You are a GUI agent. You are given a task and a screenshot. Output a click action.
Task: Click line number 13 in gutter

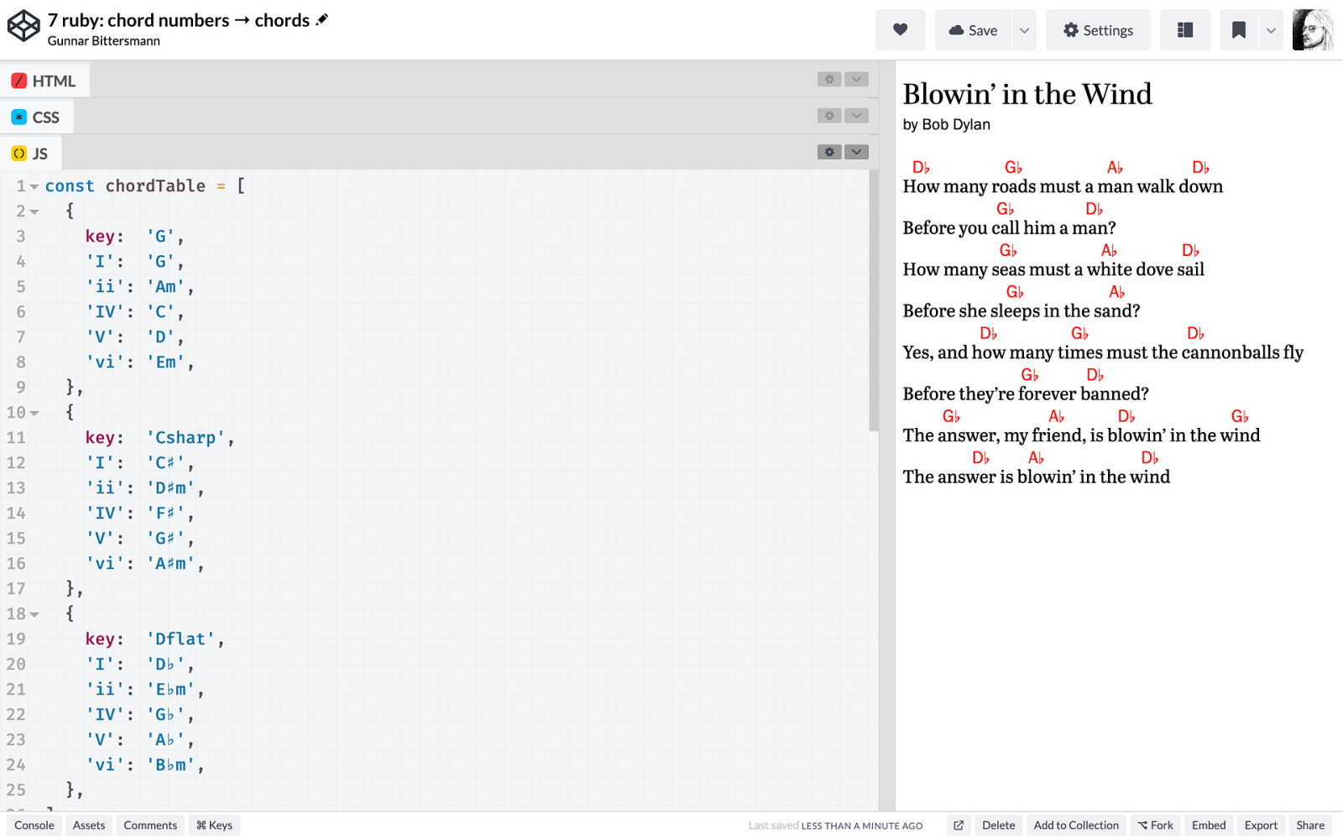click(16, 488)
